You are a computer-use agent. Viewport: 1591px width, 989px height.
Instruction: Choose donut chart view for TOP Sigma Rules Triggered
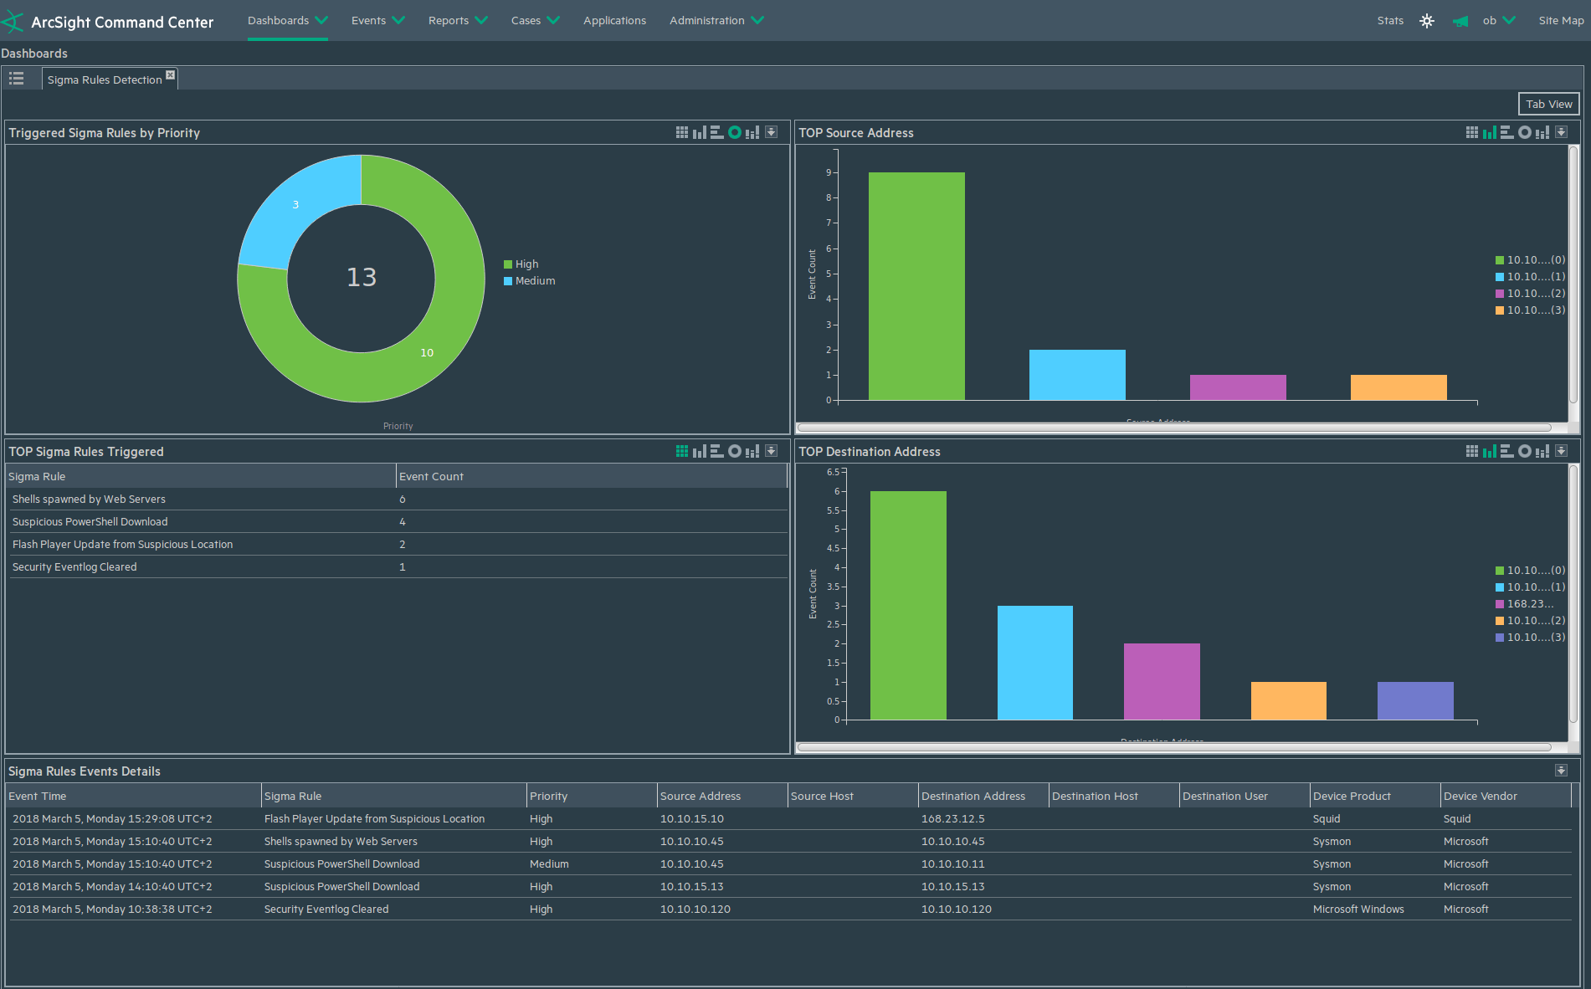click(x=734, y=451)
